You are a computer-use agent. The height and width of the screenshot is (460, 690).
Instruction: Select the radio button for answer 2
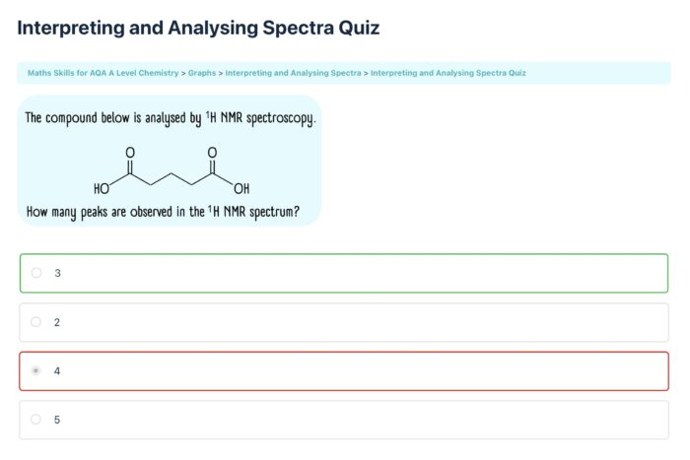[36, 322]
